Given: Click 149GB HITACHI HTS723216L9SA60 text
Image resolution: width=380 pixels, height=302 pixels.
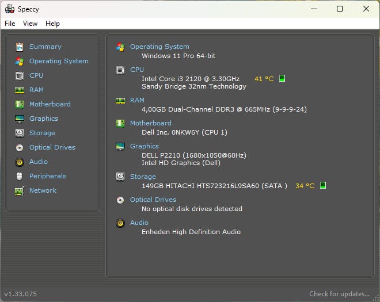Looking at the screenshot, I should 214,186.
